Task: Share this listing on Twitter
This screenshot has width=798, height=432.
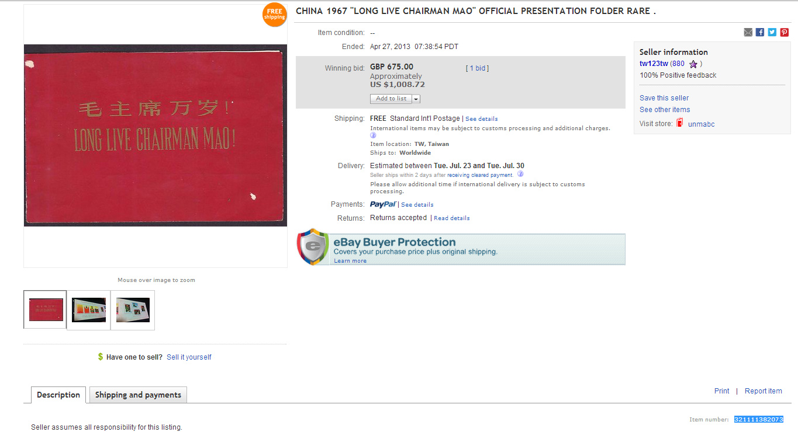Action: [772, 32]
